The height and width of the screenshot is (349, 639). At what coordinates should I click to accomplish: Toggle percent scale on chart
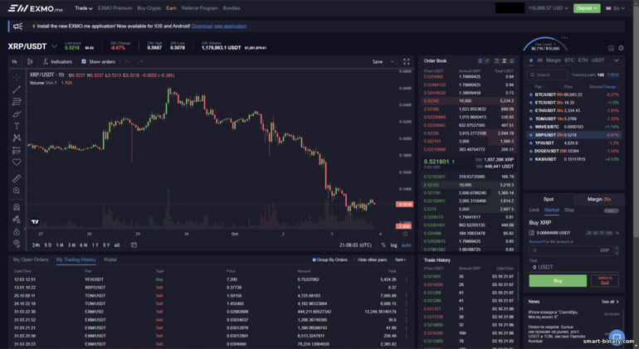pyautogui.click(x=383, y=245)
